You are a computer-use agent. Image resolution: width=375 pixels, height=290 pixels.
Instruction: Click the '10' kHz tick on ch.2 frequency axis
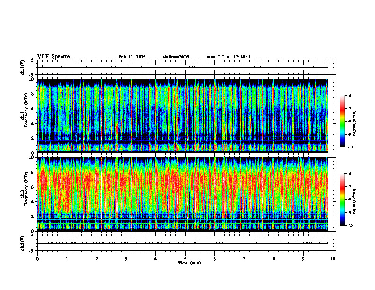pyautogui.click(x=33, y=157)
